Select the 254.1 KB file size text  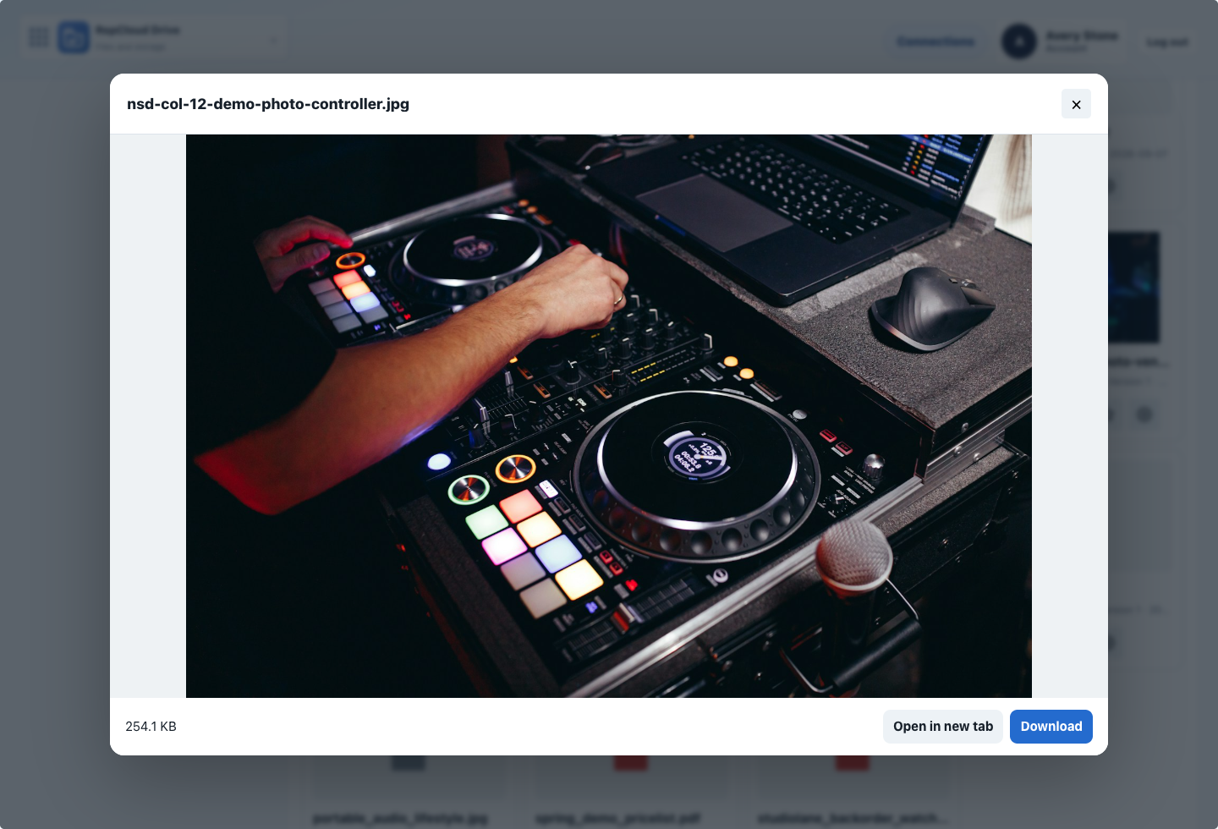[151, 727]
